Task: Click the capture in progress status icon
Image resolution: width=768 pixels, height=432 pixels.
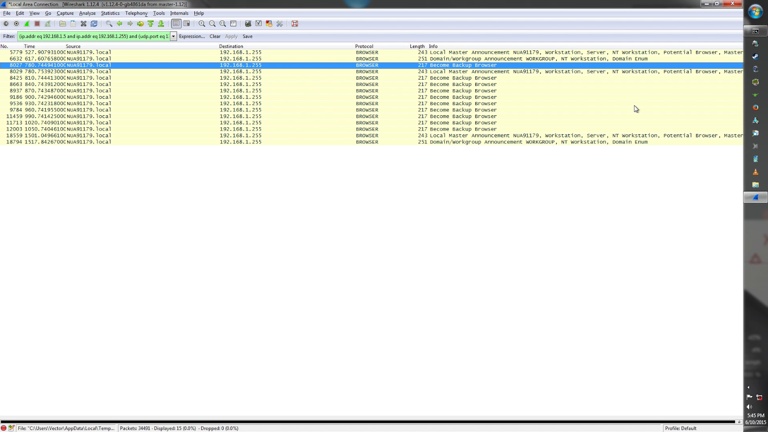Action: click(4, 428)
